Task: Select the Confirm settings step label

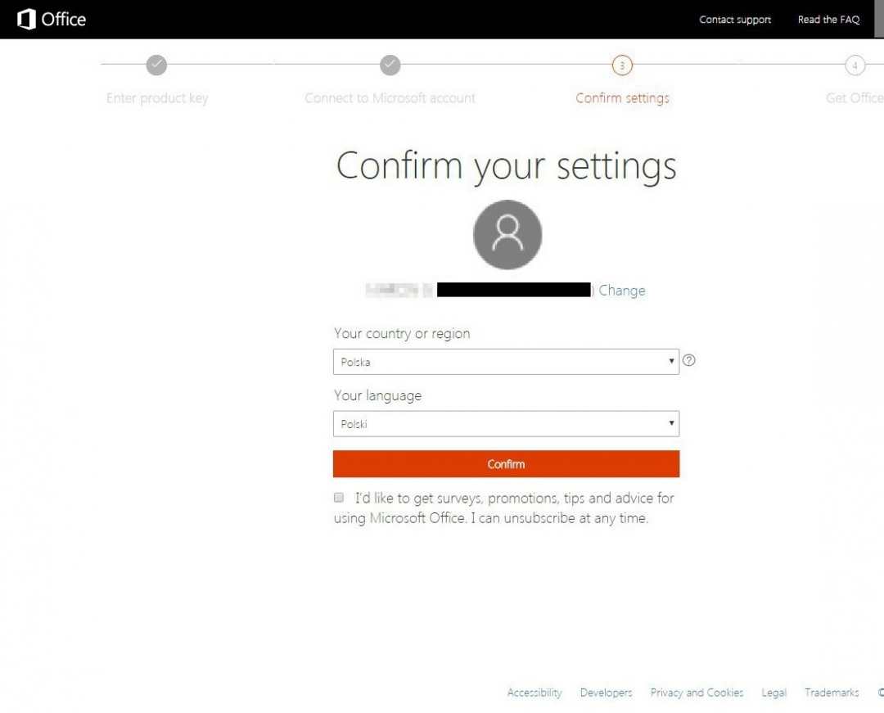Action: point(622,98)
